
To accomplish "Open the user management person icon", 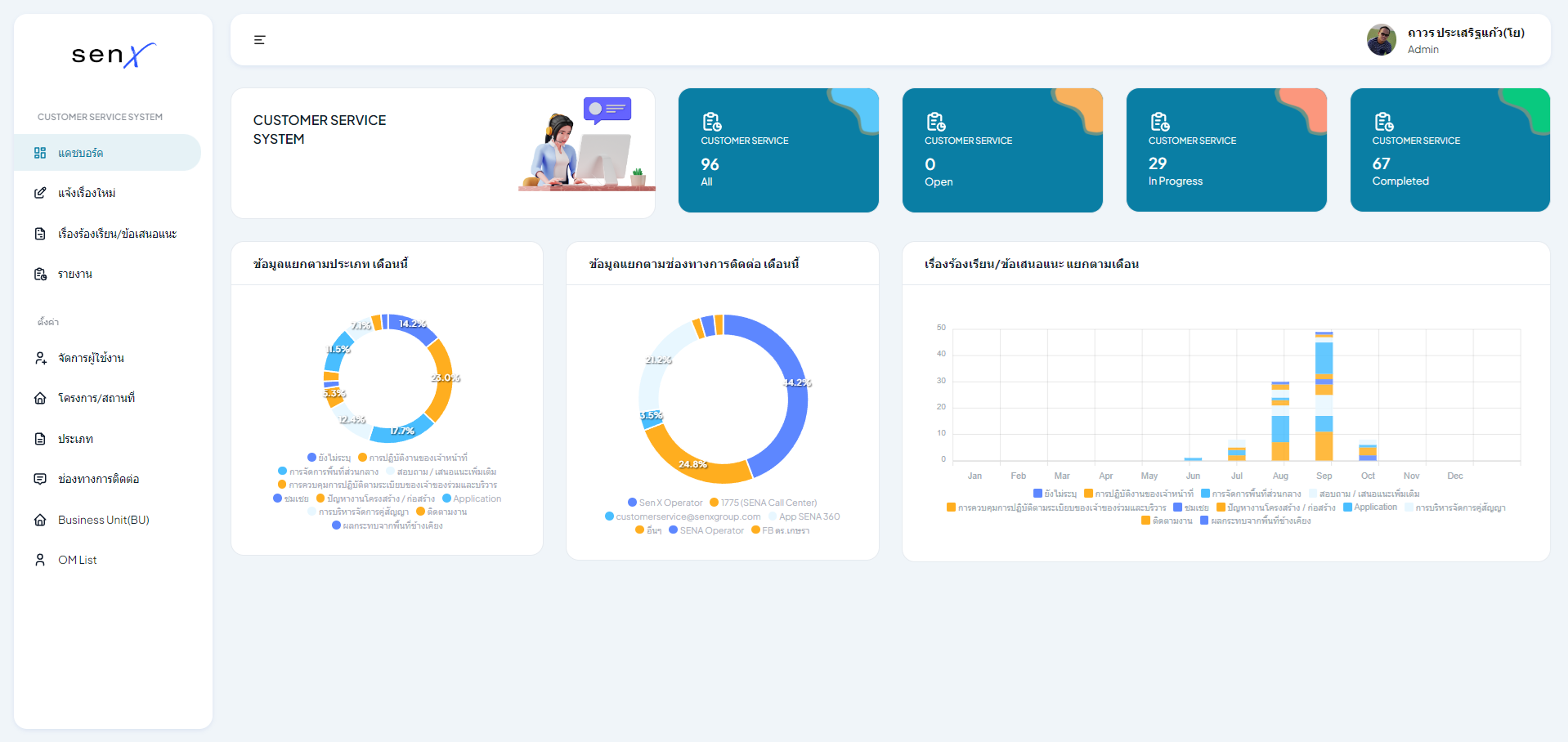I will (40, 358).
